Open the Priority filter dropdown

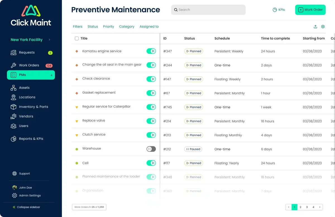pos(108,27)
